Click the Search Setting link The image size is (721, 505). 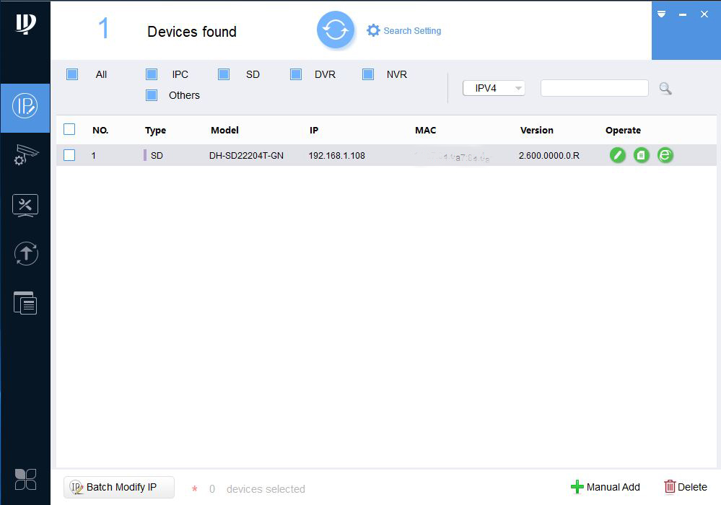pos(412,31)
